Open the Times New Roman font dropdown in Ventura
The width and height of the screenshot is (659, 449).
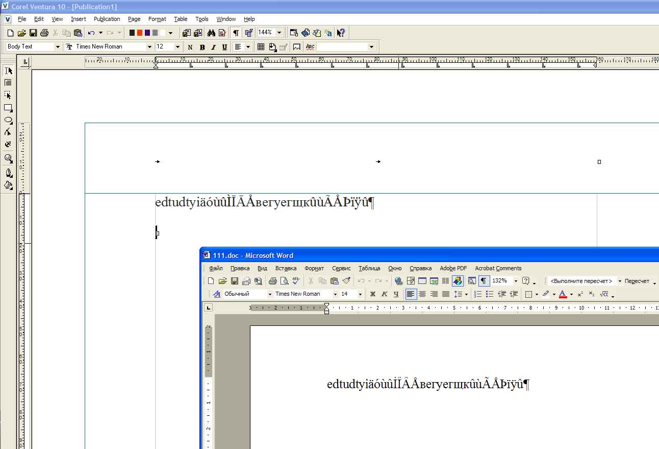pos(149,47)
